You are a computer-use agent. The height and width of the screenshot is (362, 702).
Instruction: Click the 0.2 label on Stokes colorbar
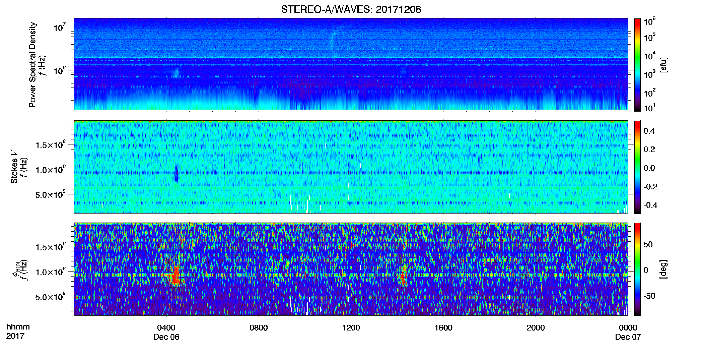coord(649,149)
